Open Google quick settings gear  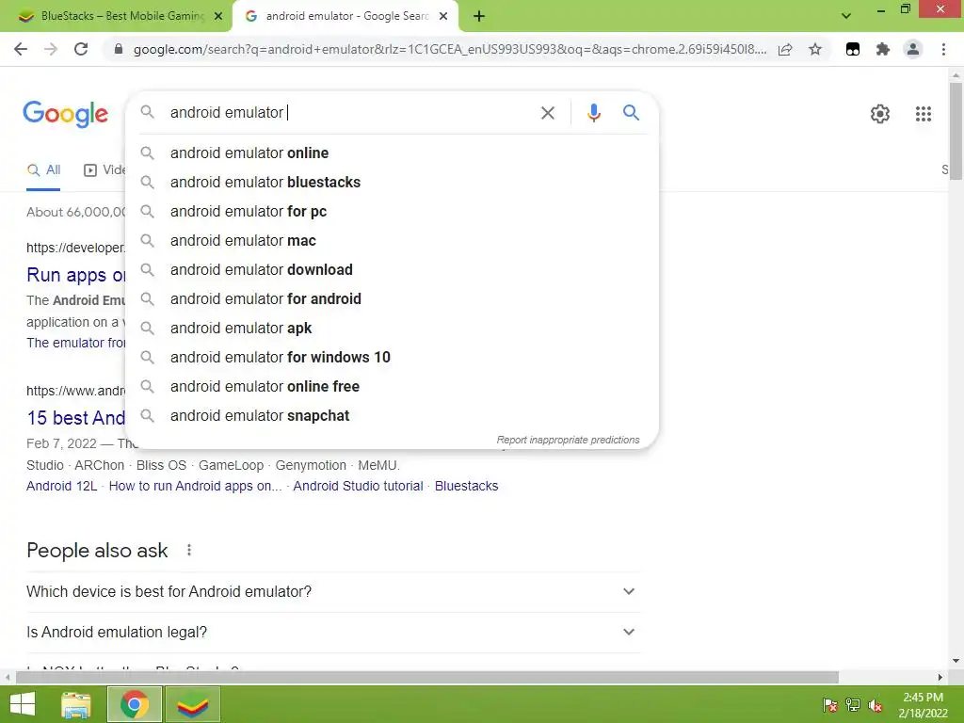point(880,114)
